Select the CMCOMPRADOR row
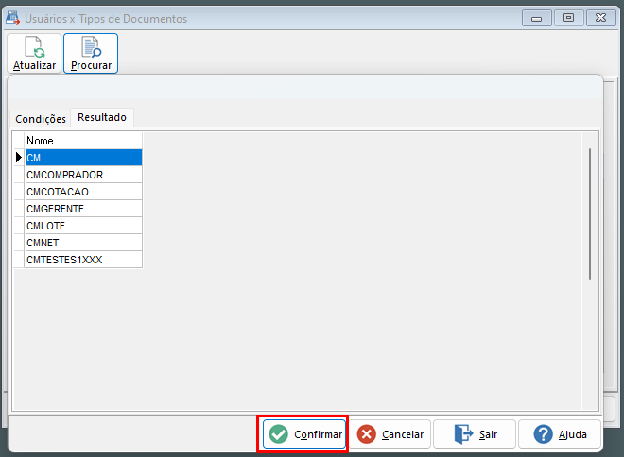Viewport: 624px width, 457px height. (83, 175)
